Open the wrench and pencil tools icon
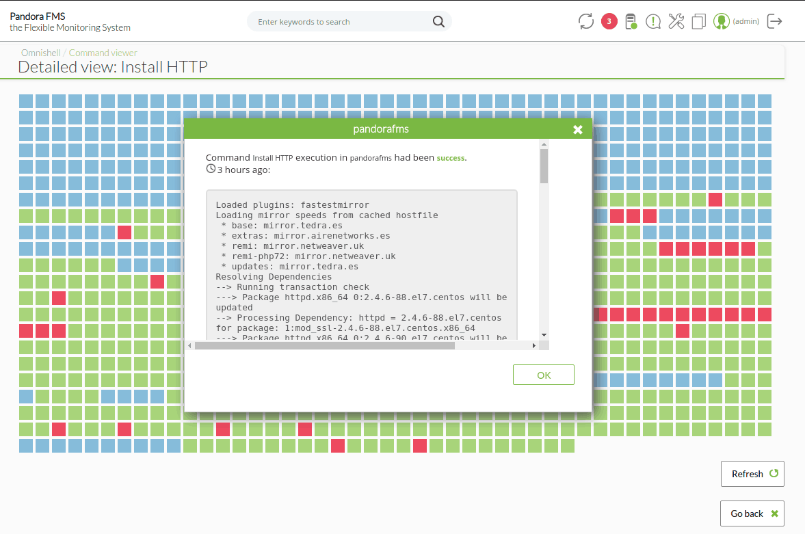This screenshot has height=534, width=805. pos(676,22)
